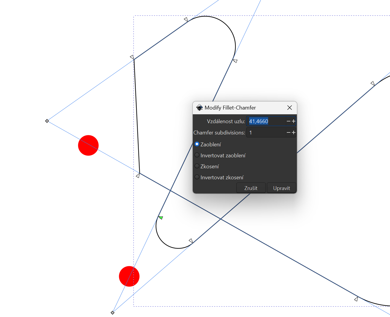Screen dimensions: 390x317
Task: Click the upper red circle
Action: (88, 145)
